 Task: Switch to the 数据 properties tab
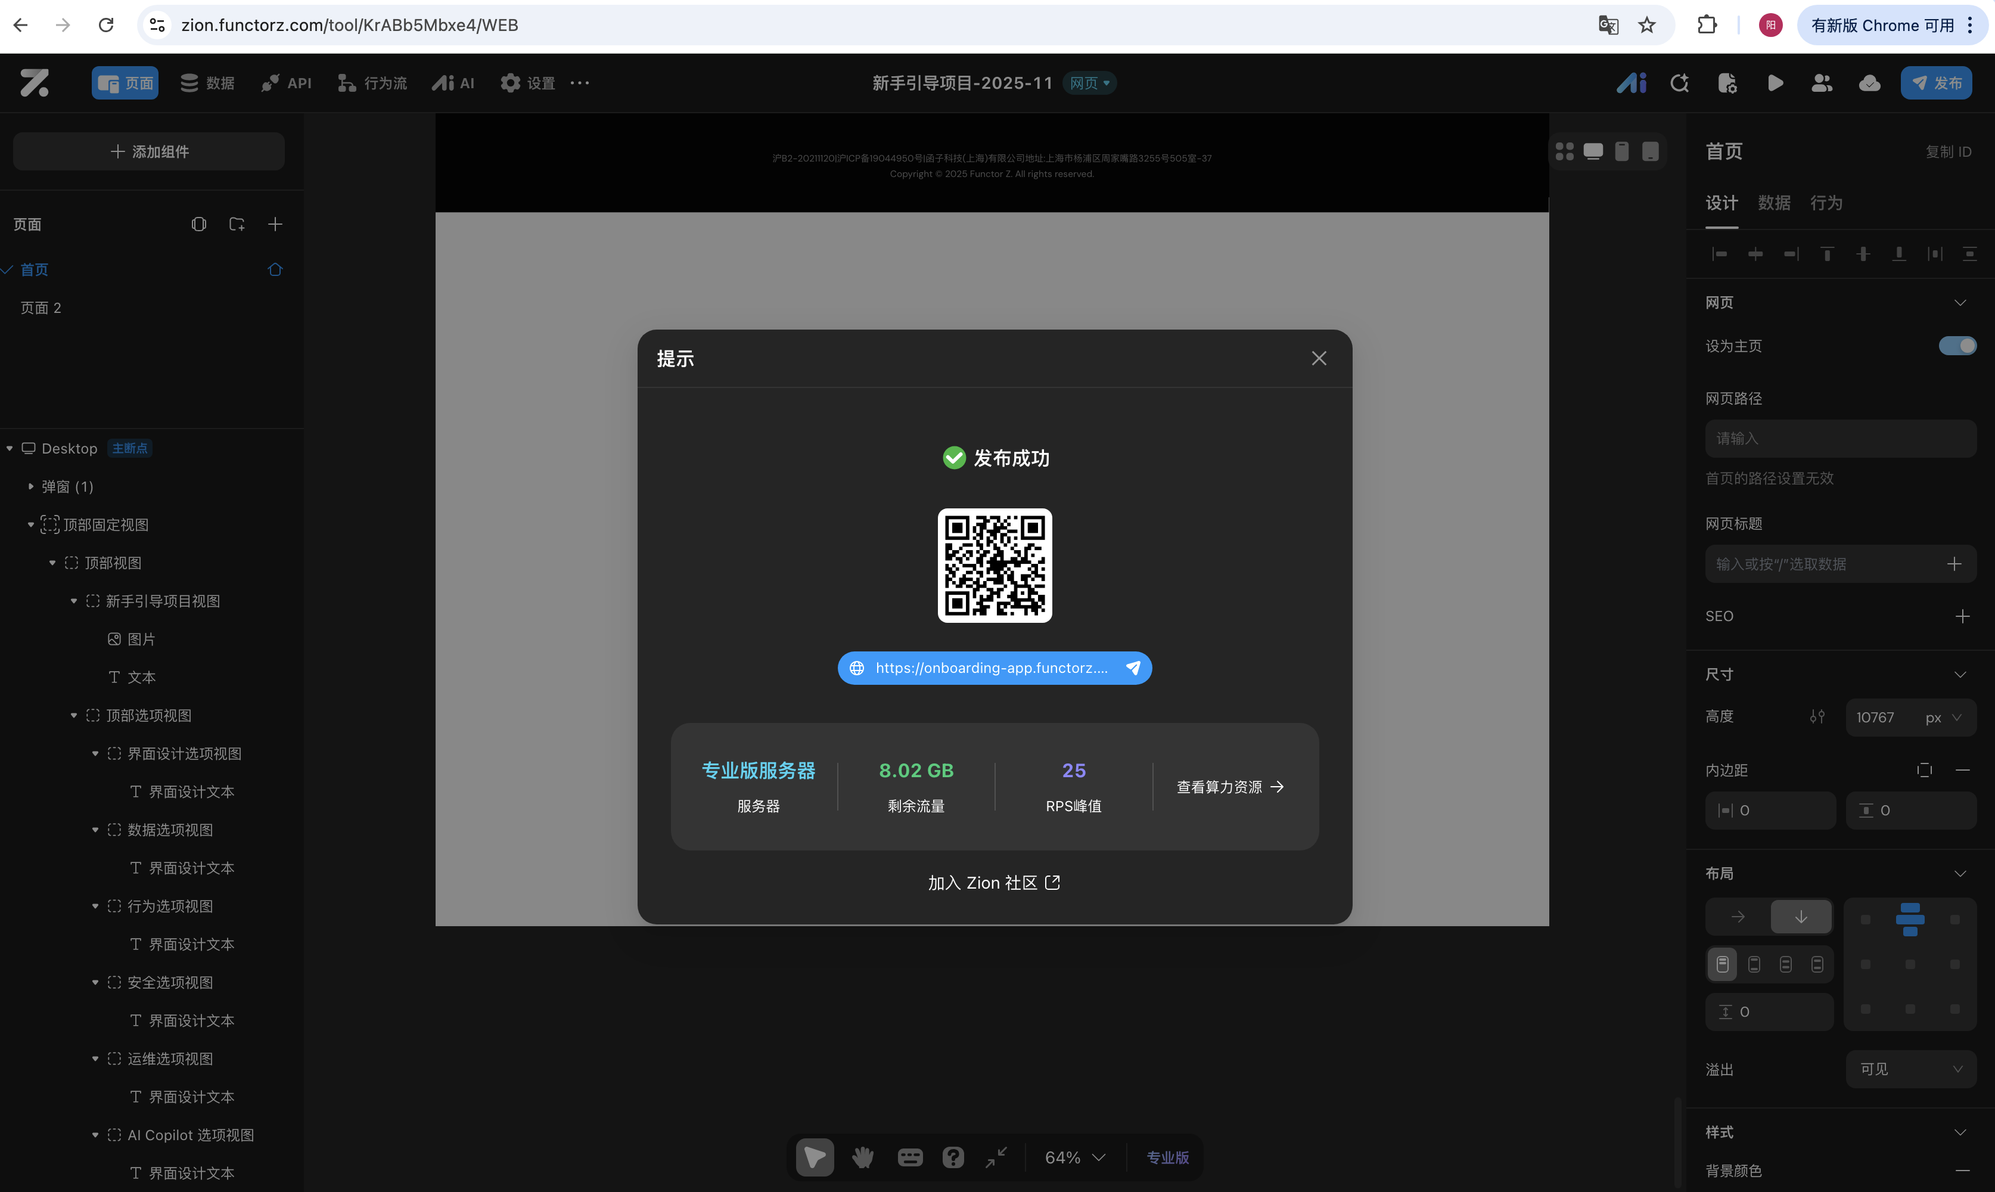[x=1773, y=203]
